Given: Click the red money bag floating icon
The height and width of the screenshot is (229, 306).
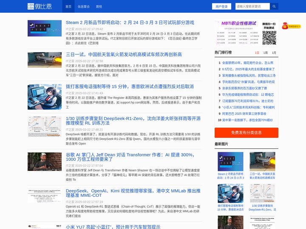Looking at the screenshot, I should [291, 26].
